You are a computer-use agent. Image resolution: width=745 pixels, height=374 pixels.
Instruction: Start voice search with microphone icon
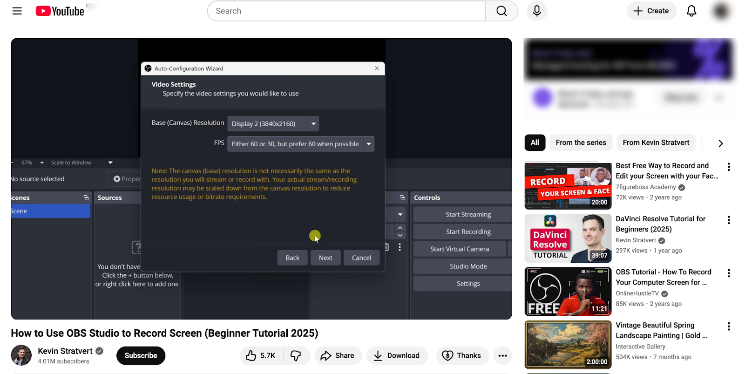pos(537,11)
